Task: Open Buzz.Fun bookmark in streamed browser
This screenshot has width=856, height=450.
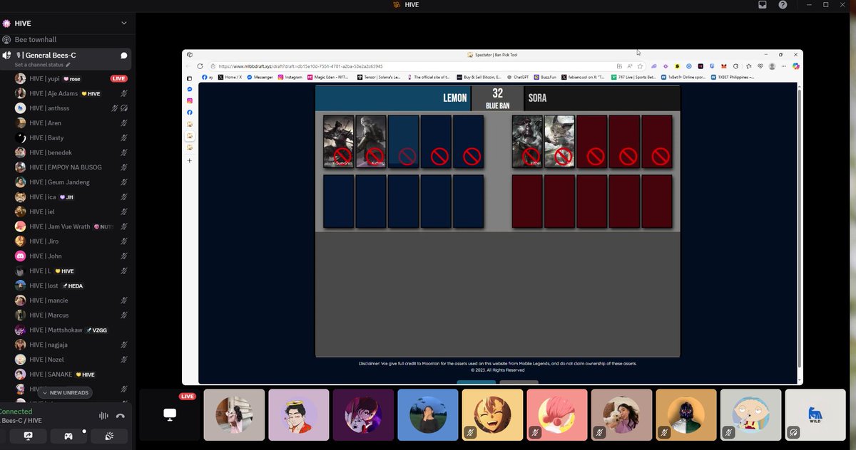Action: click(x=545, y=77)
